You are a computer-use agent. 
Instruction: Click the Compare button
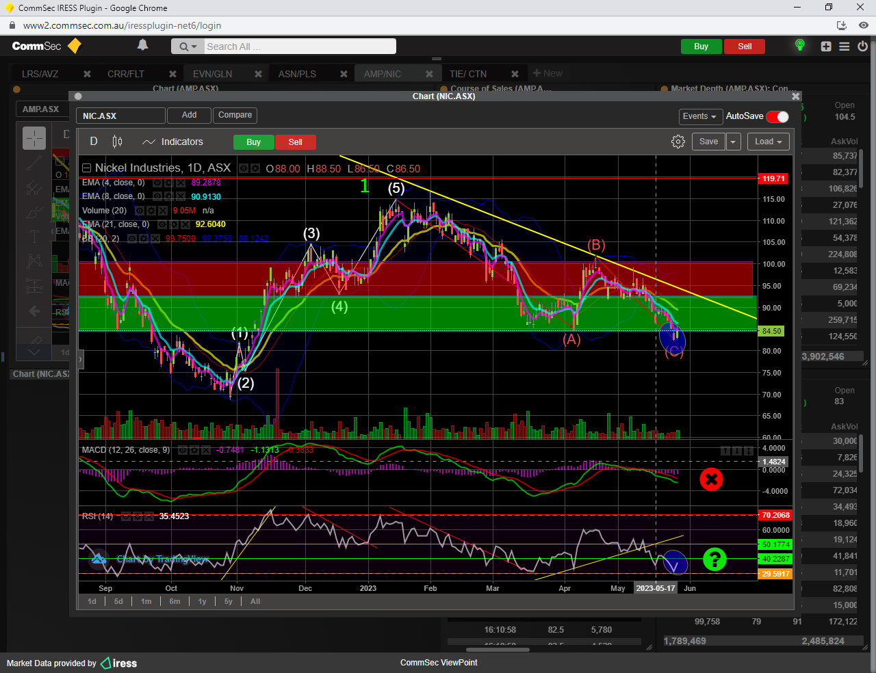tap(235, 115)
